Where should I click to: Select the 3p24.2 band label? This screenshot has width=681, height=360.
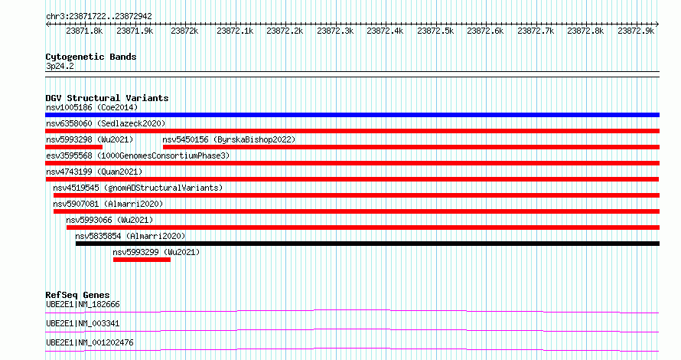[60, 66]
